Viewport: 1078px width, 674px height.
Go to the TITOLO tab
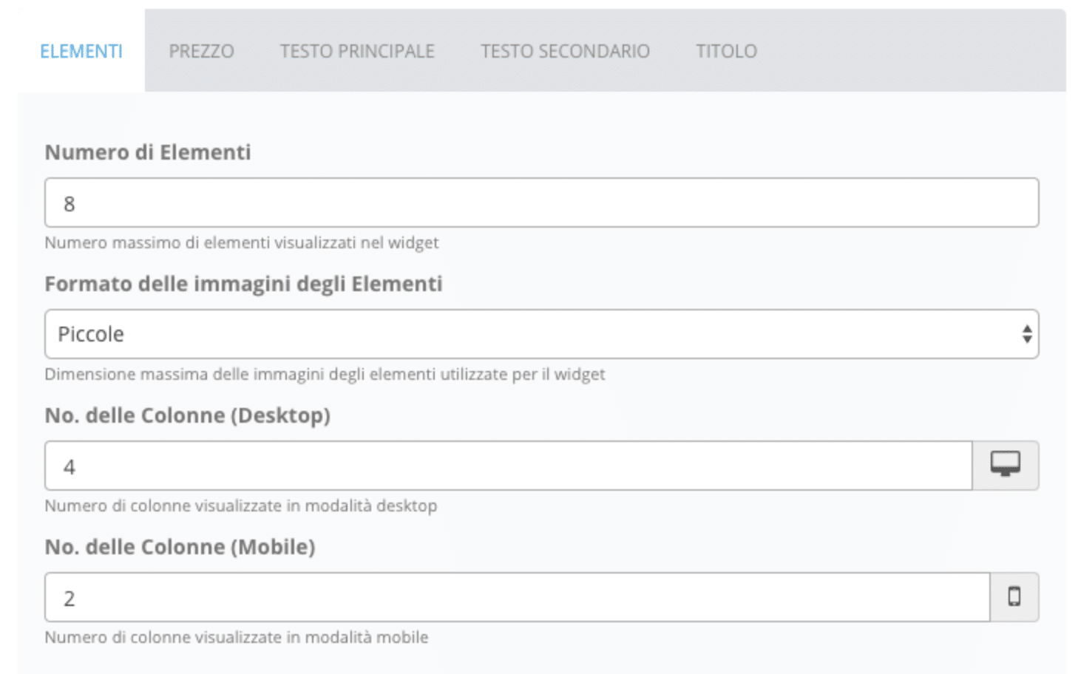726,51
